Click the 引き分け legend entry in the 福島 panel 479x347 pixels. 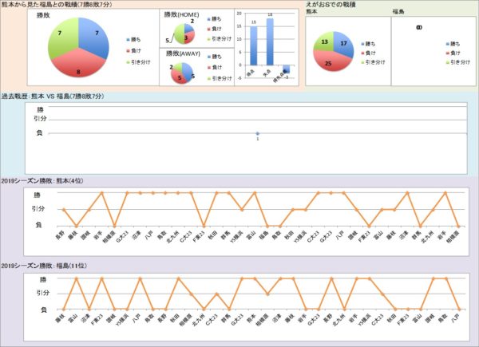click(x=457, y=61)
